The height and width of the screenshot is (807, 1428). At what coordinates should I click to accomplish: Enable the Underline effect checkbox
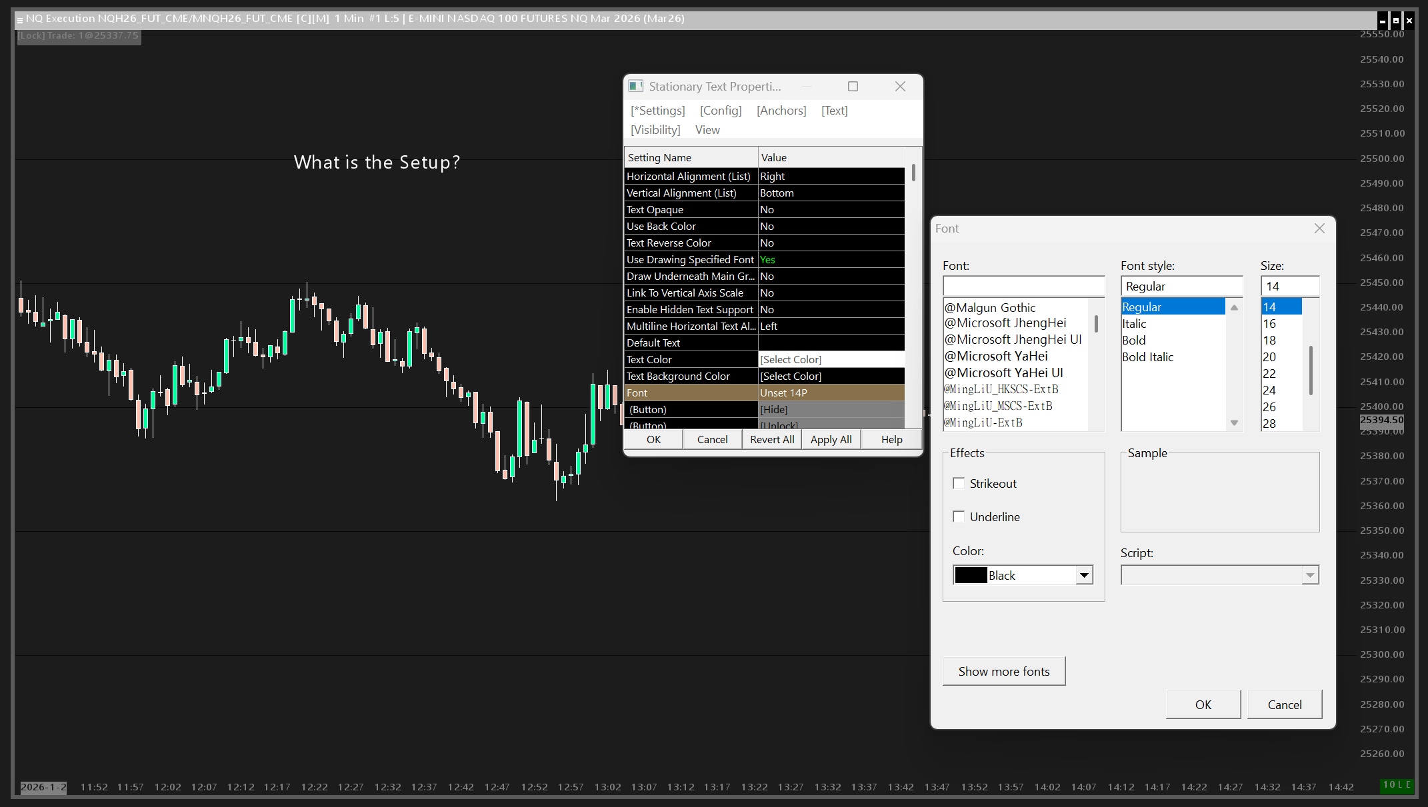coord(959,516)
